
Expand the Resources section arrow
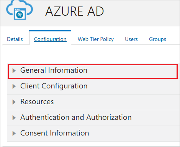[x=14, y=102]
